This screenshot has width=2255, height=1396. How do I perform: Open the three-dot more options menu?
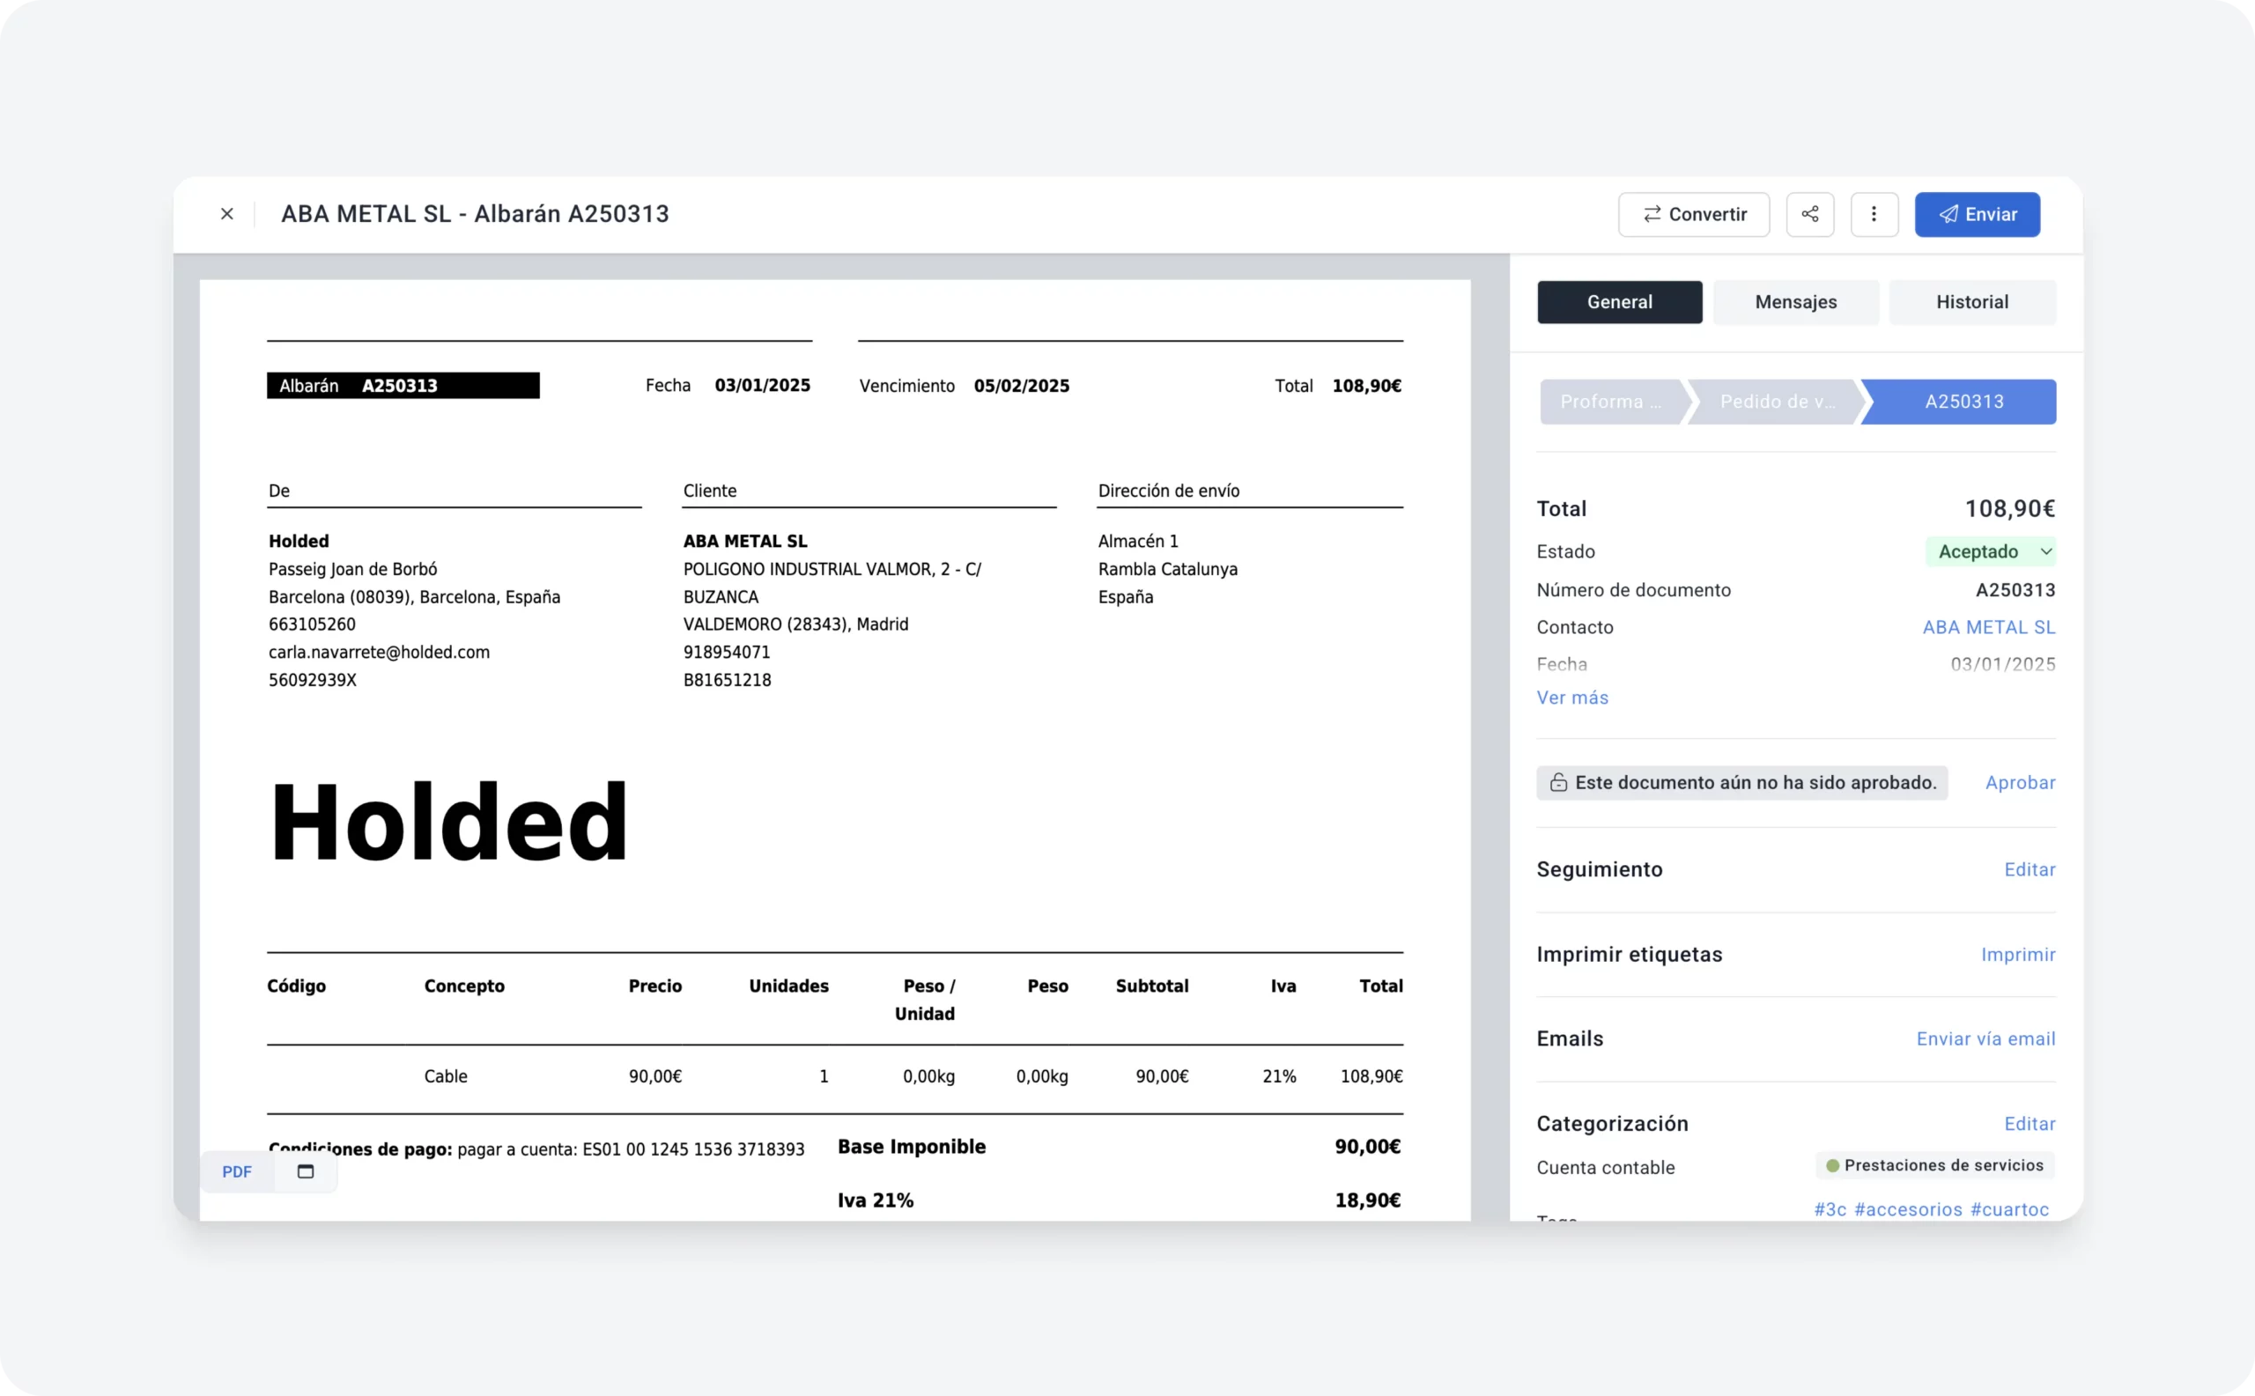point(1874,214)
